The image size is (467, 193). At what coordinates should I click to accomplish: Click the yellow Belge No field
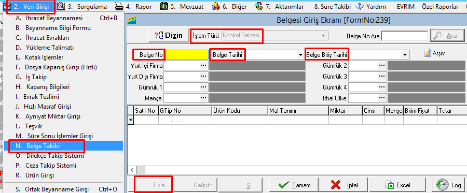(187, 55)
